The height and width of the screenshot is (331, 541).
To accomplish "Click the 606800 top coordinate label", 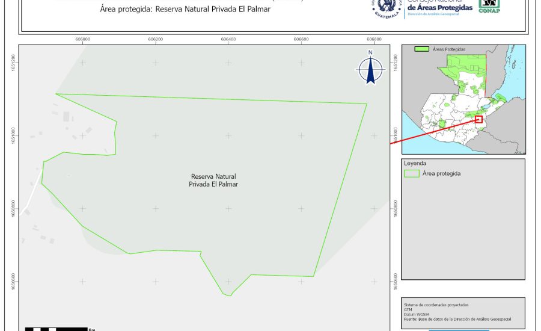I will 373,39.
